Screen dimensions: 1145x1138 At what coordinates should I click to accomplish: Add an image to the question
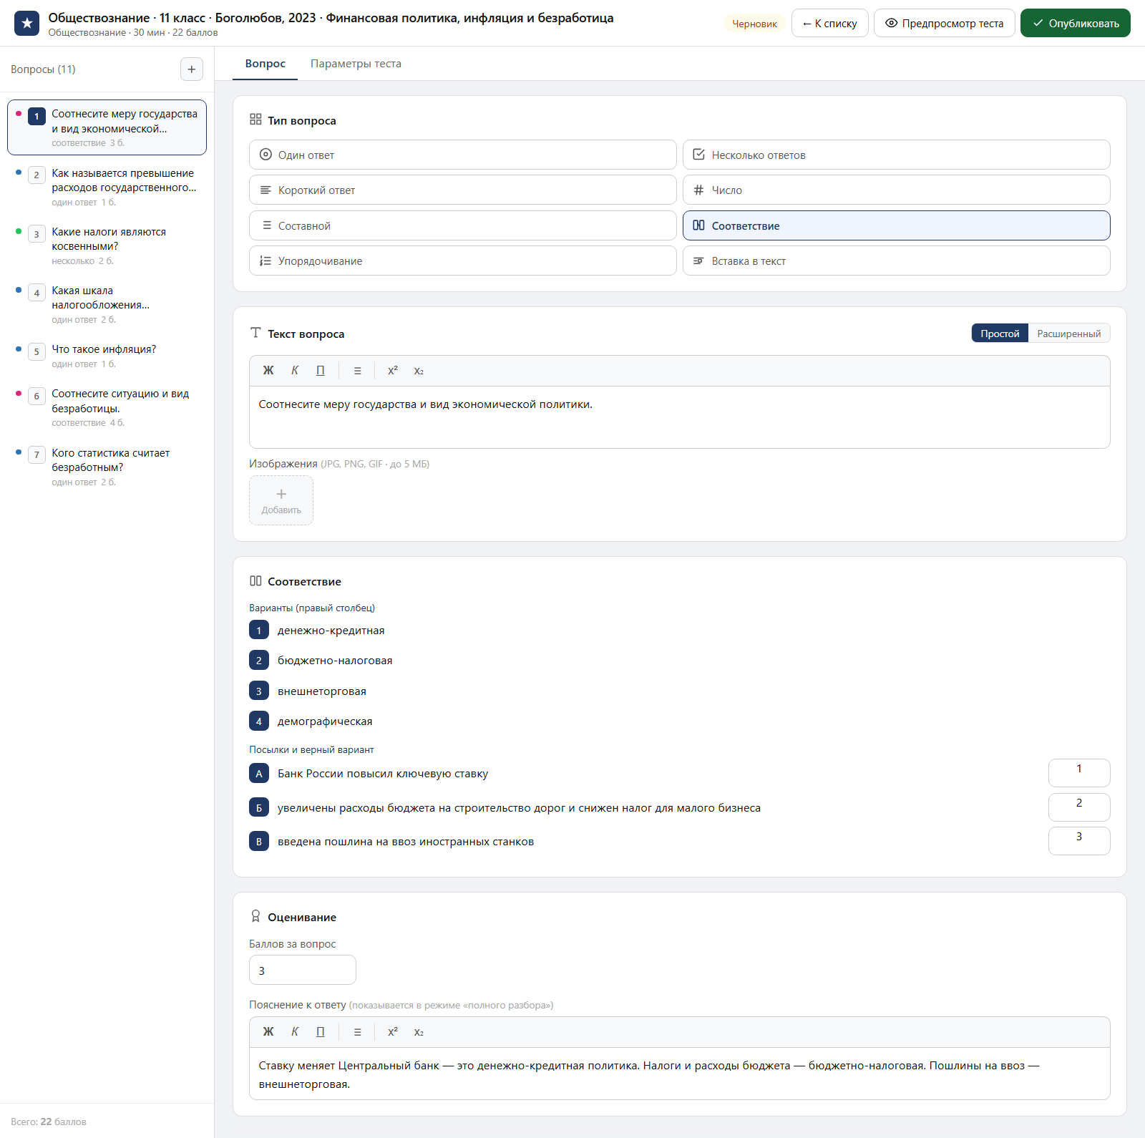pyautogui.click(x=281, y=500)
